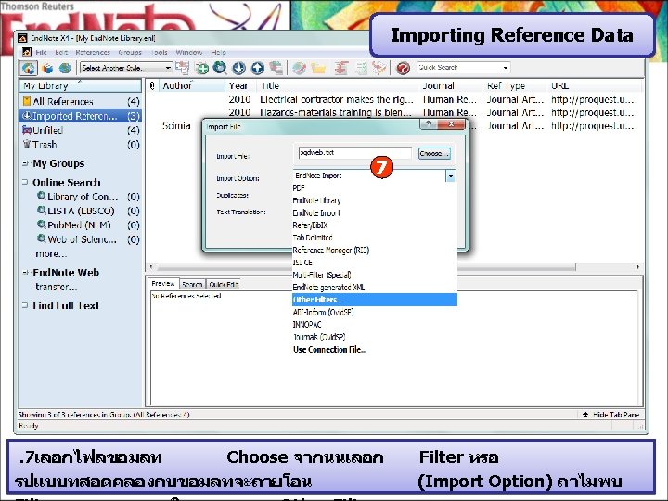Switch to the Quick Edit tab
Image resolution: width=668 pixels, height=501 pixels.
click(224, 284)
